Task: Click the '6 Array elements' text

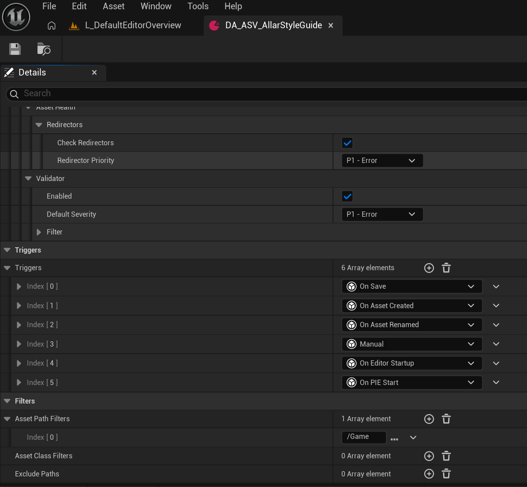Action: 368,268
